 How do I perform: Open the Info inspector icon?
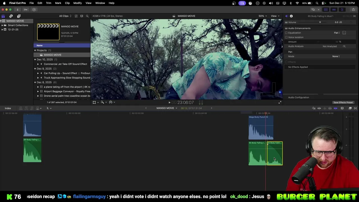[291, 16]
